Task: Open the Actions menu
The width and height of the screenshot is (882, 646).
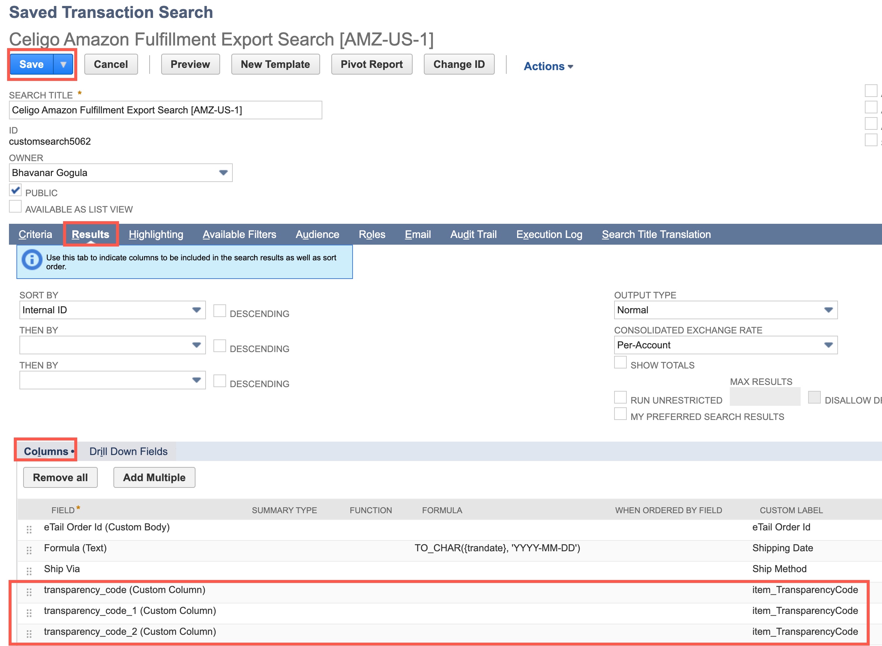Action: click(548, 66)
